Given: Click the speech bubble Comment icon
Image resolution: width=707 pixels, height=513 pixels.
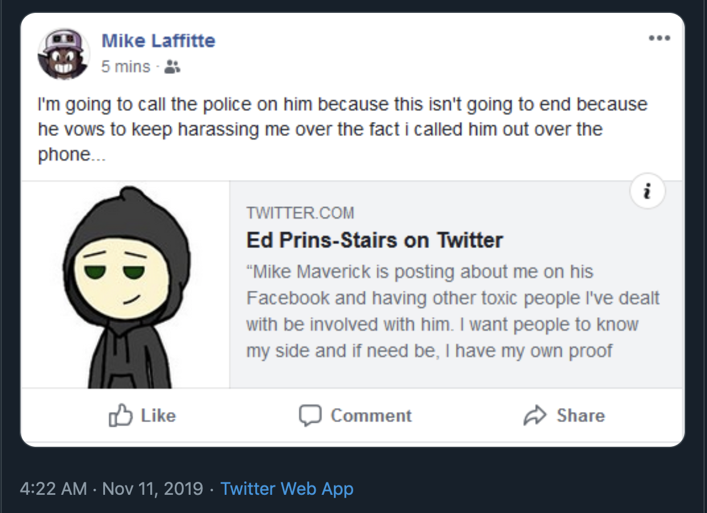Looking at the screenshot, I should [x=310, y=416].
